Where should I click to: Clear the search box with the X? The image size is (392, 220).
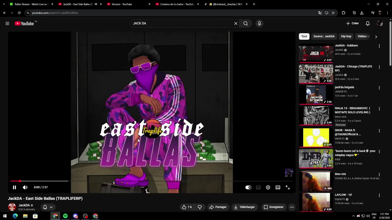pyautogui.click(x=236, y=24)
